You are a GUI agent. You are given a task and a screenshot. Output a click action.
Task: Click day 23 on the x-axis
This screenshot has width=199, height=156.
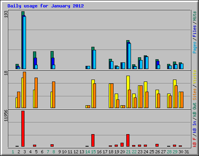point(140,152)
